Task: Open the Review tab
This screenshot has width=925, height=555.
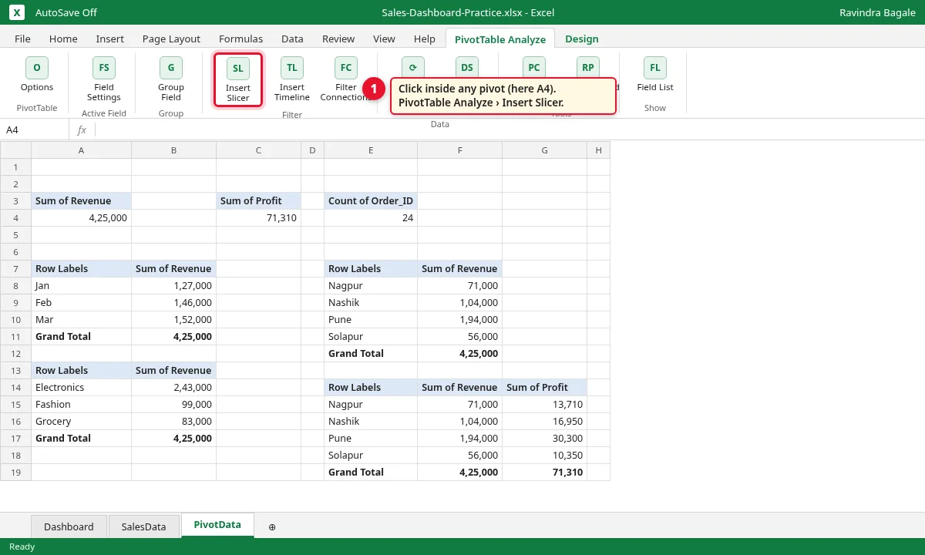Action: point(338,39)
